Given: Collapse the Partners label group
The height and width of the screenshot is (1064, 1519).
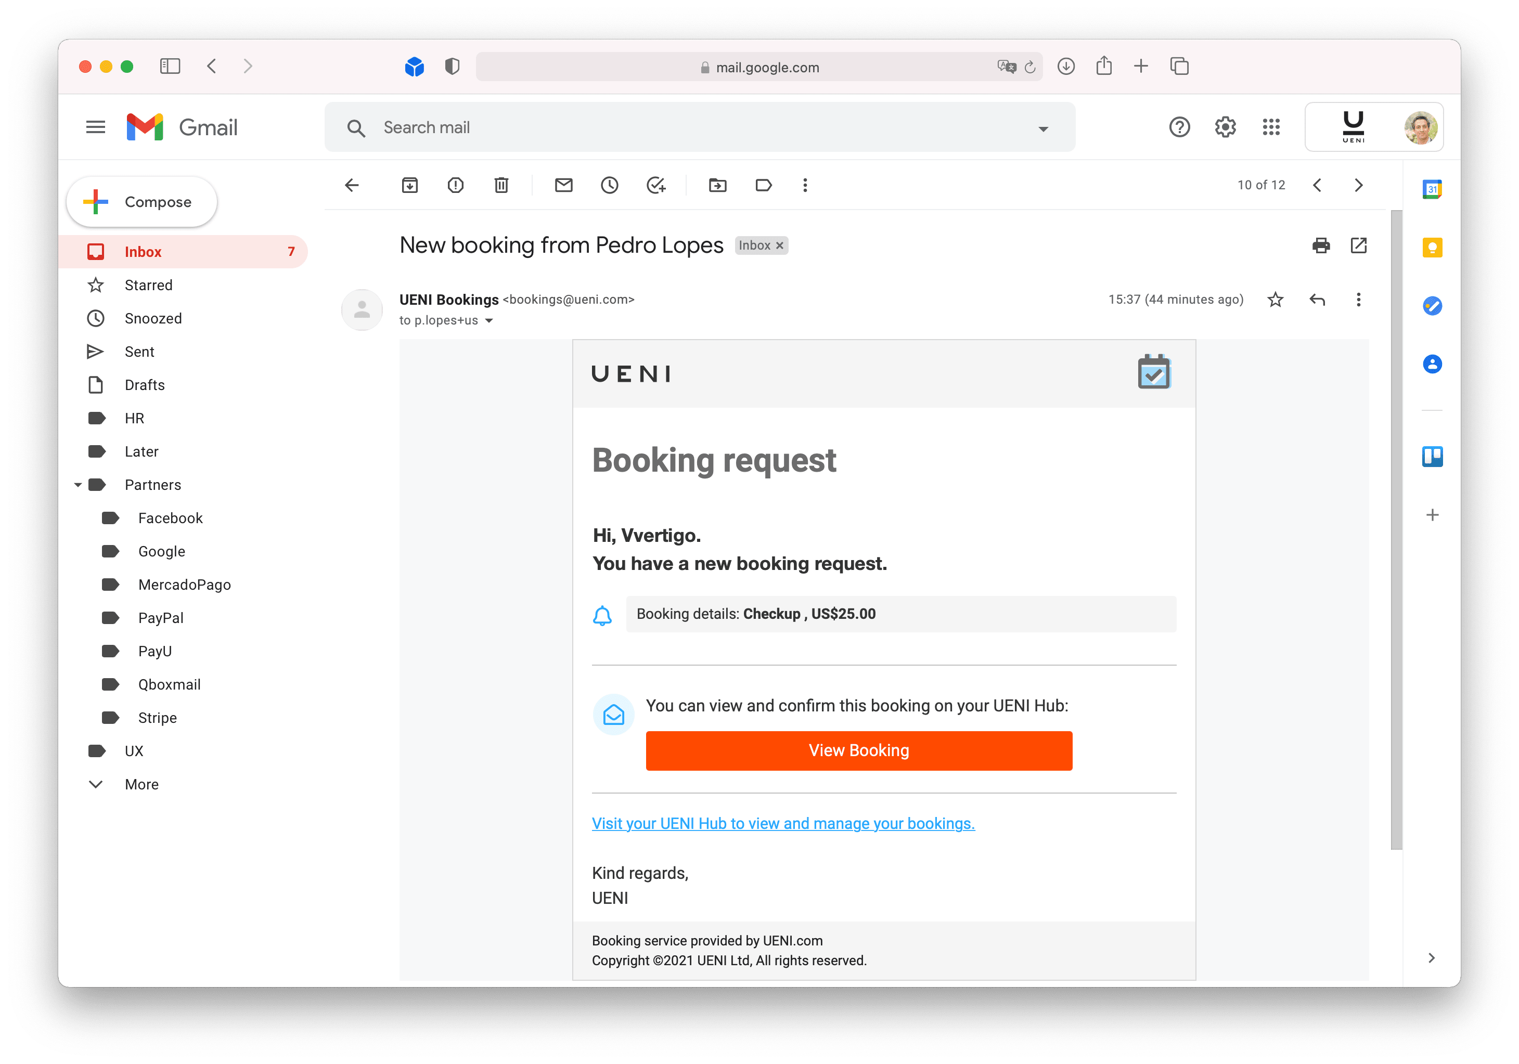Looking at the screenshot, I should [78, 485].
